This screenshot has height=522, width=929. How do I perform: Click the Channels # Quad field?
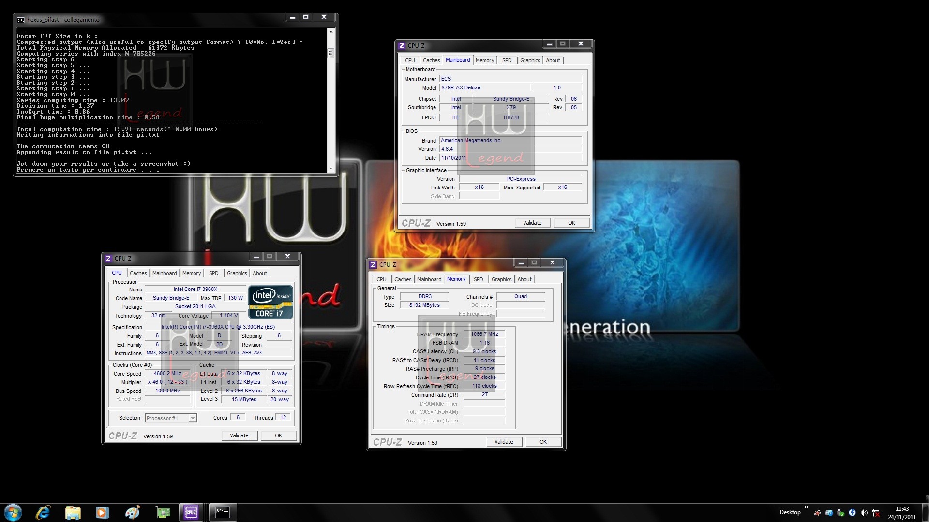[x=521, y=297]
